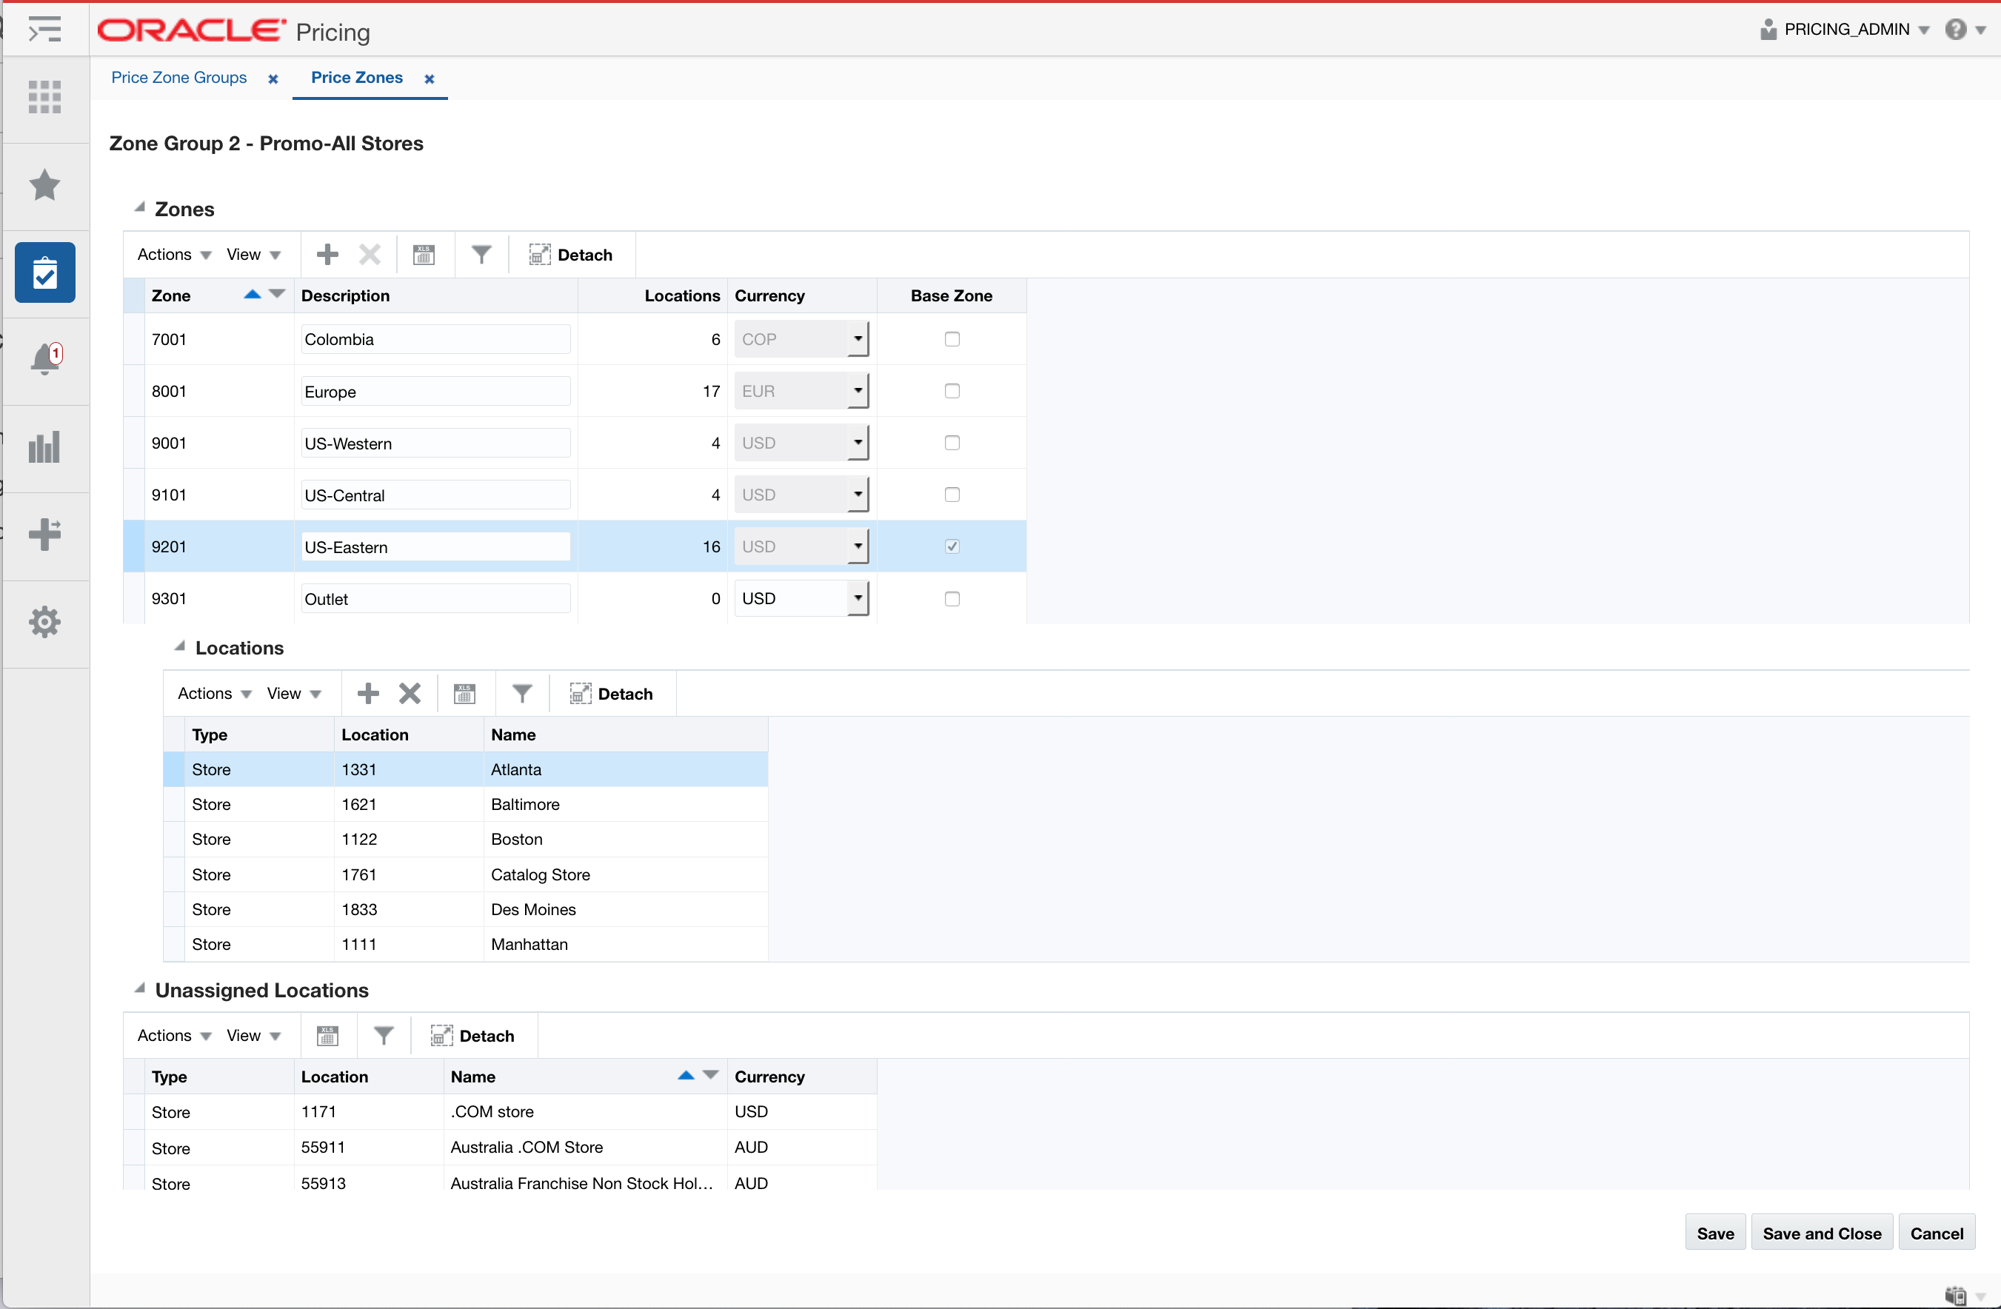2001x1309 pixels.
Task: Click the delete icon in Zones toolbar
Action: 370,254
